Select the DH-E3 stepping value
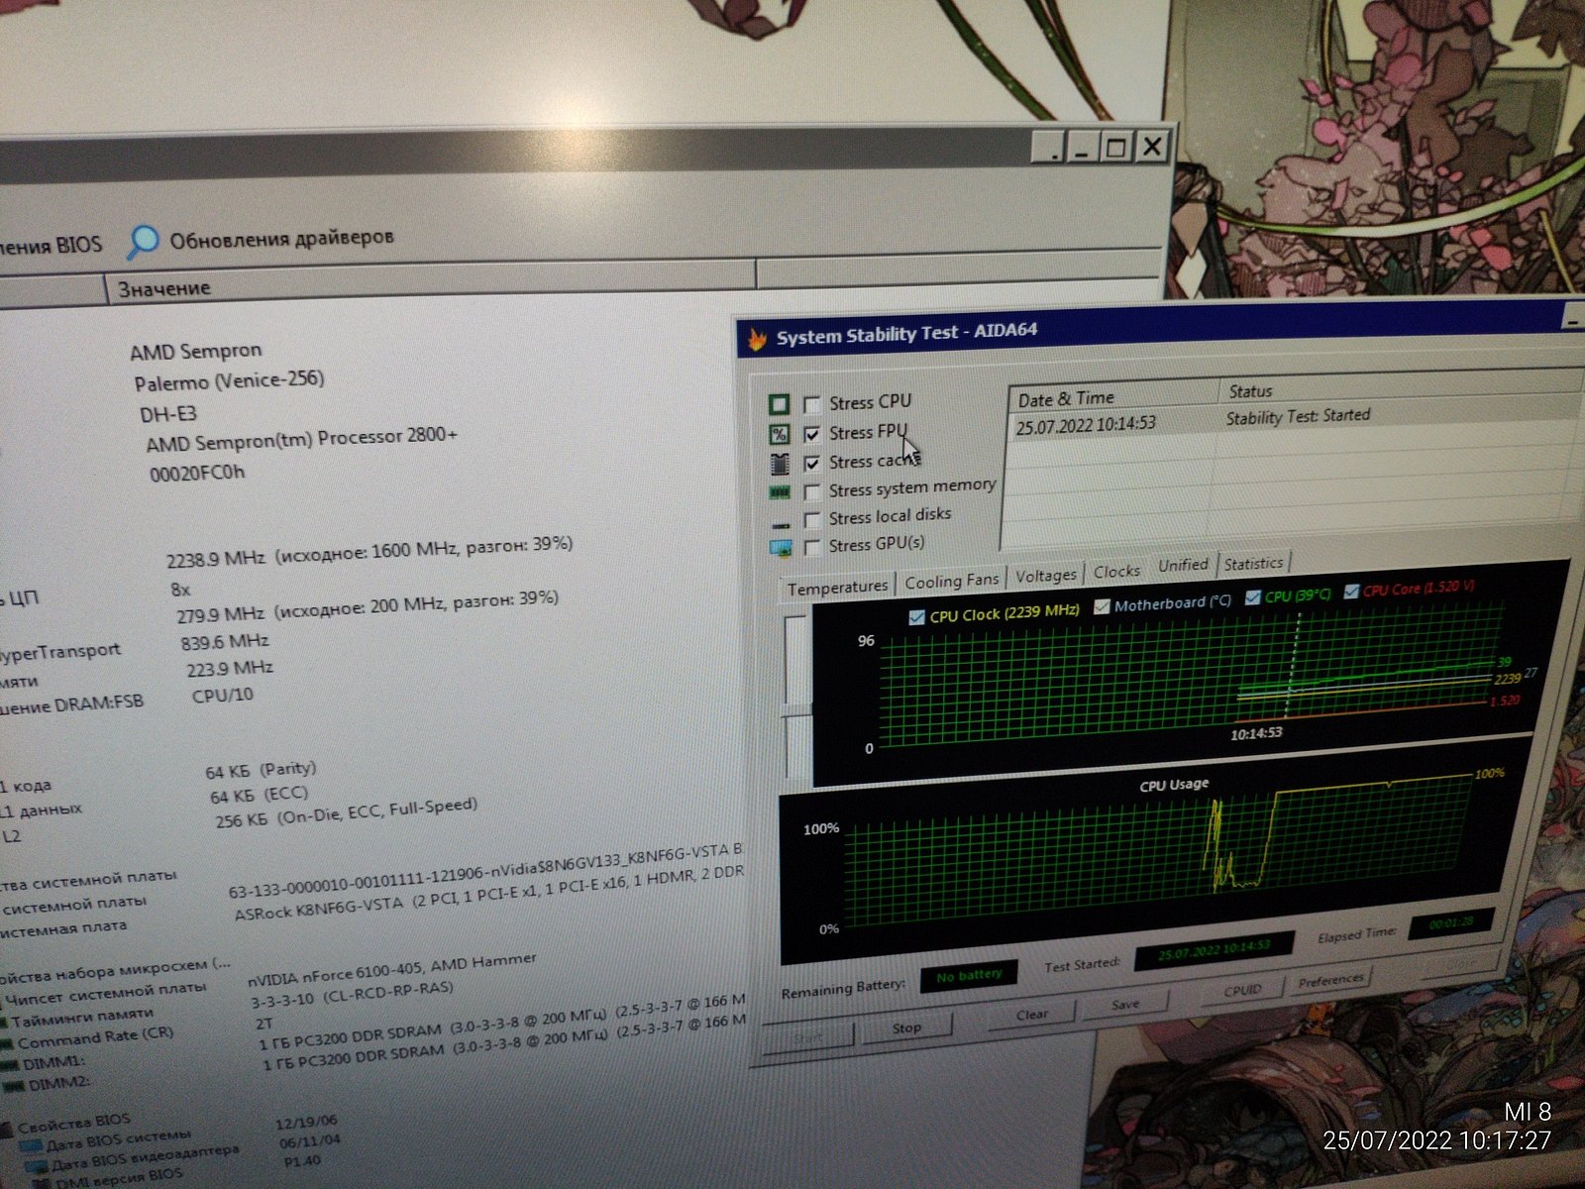This screenshot has height=1189, width=1585. [x=168, y=414]
